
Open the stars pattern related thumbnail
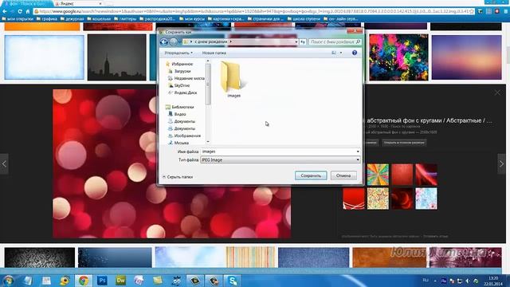(x=378, y=199)
